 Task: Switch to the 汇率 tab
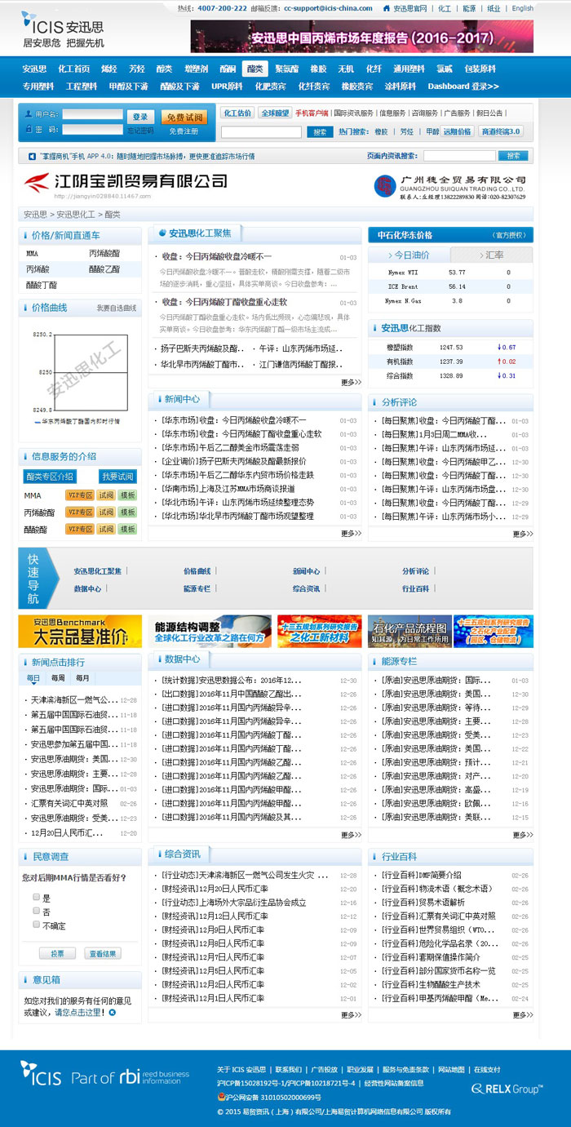pos(492,255)
